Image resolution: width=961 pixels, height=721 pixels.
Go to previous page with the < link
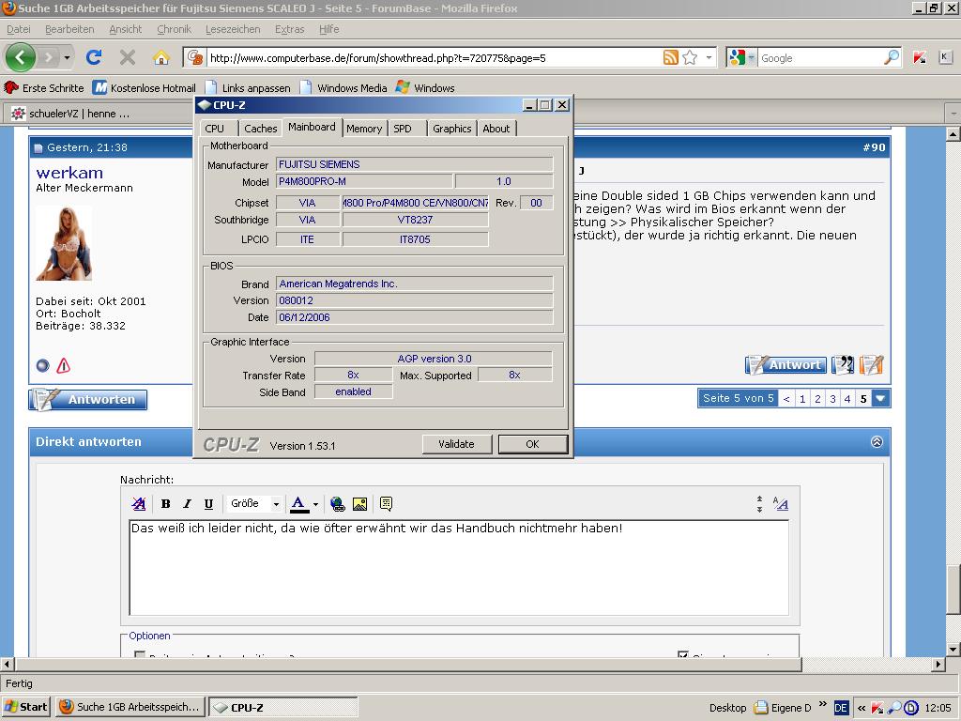(786, 398)
